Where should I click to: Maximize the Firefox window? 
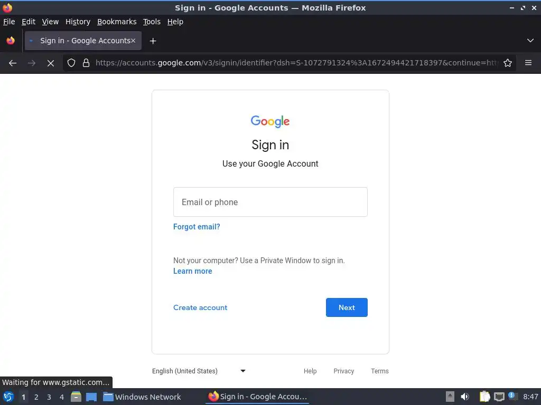pyautogui.click(x=523, y=7)
